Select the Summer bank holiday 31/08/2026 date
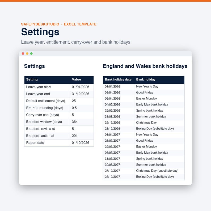 click(x=112, y=117)
